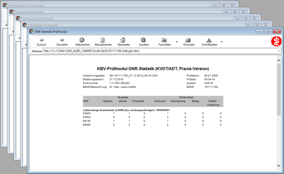
Task: Close the Fehlerprotokoll Prüfmodul window
Action: point(232,5)
